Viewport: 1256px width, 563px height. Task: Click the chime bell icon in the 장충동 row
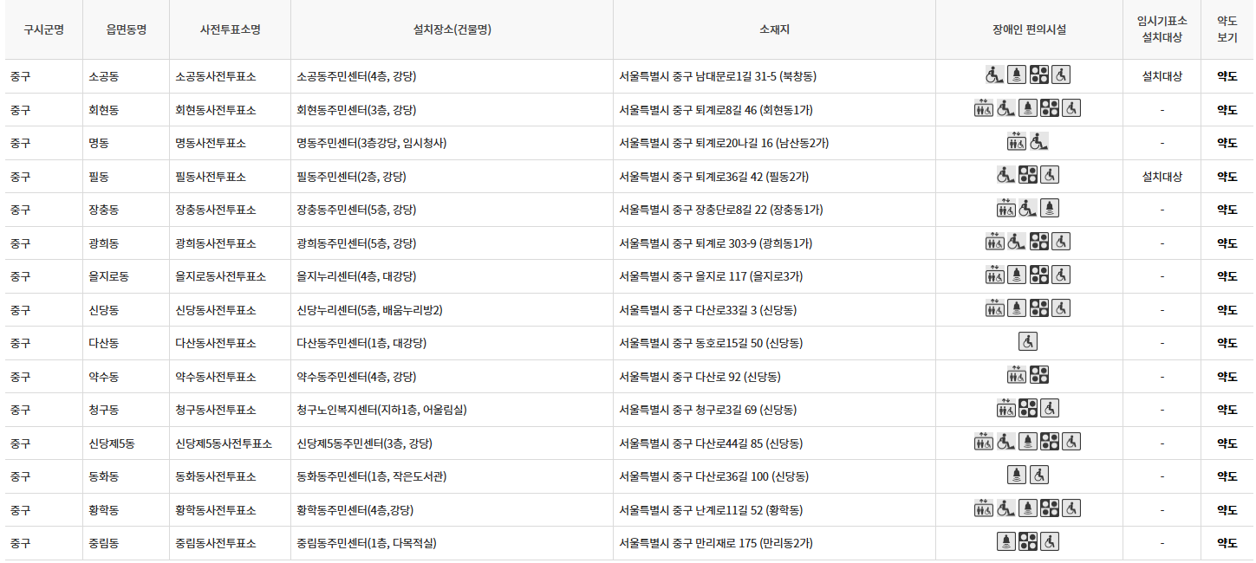[x=1049, y=209]
